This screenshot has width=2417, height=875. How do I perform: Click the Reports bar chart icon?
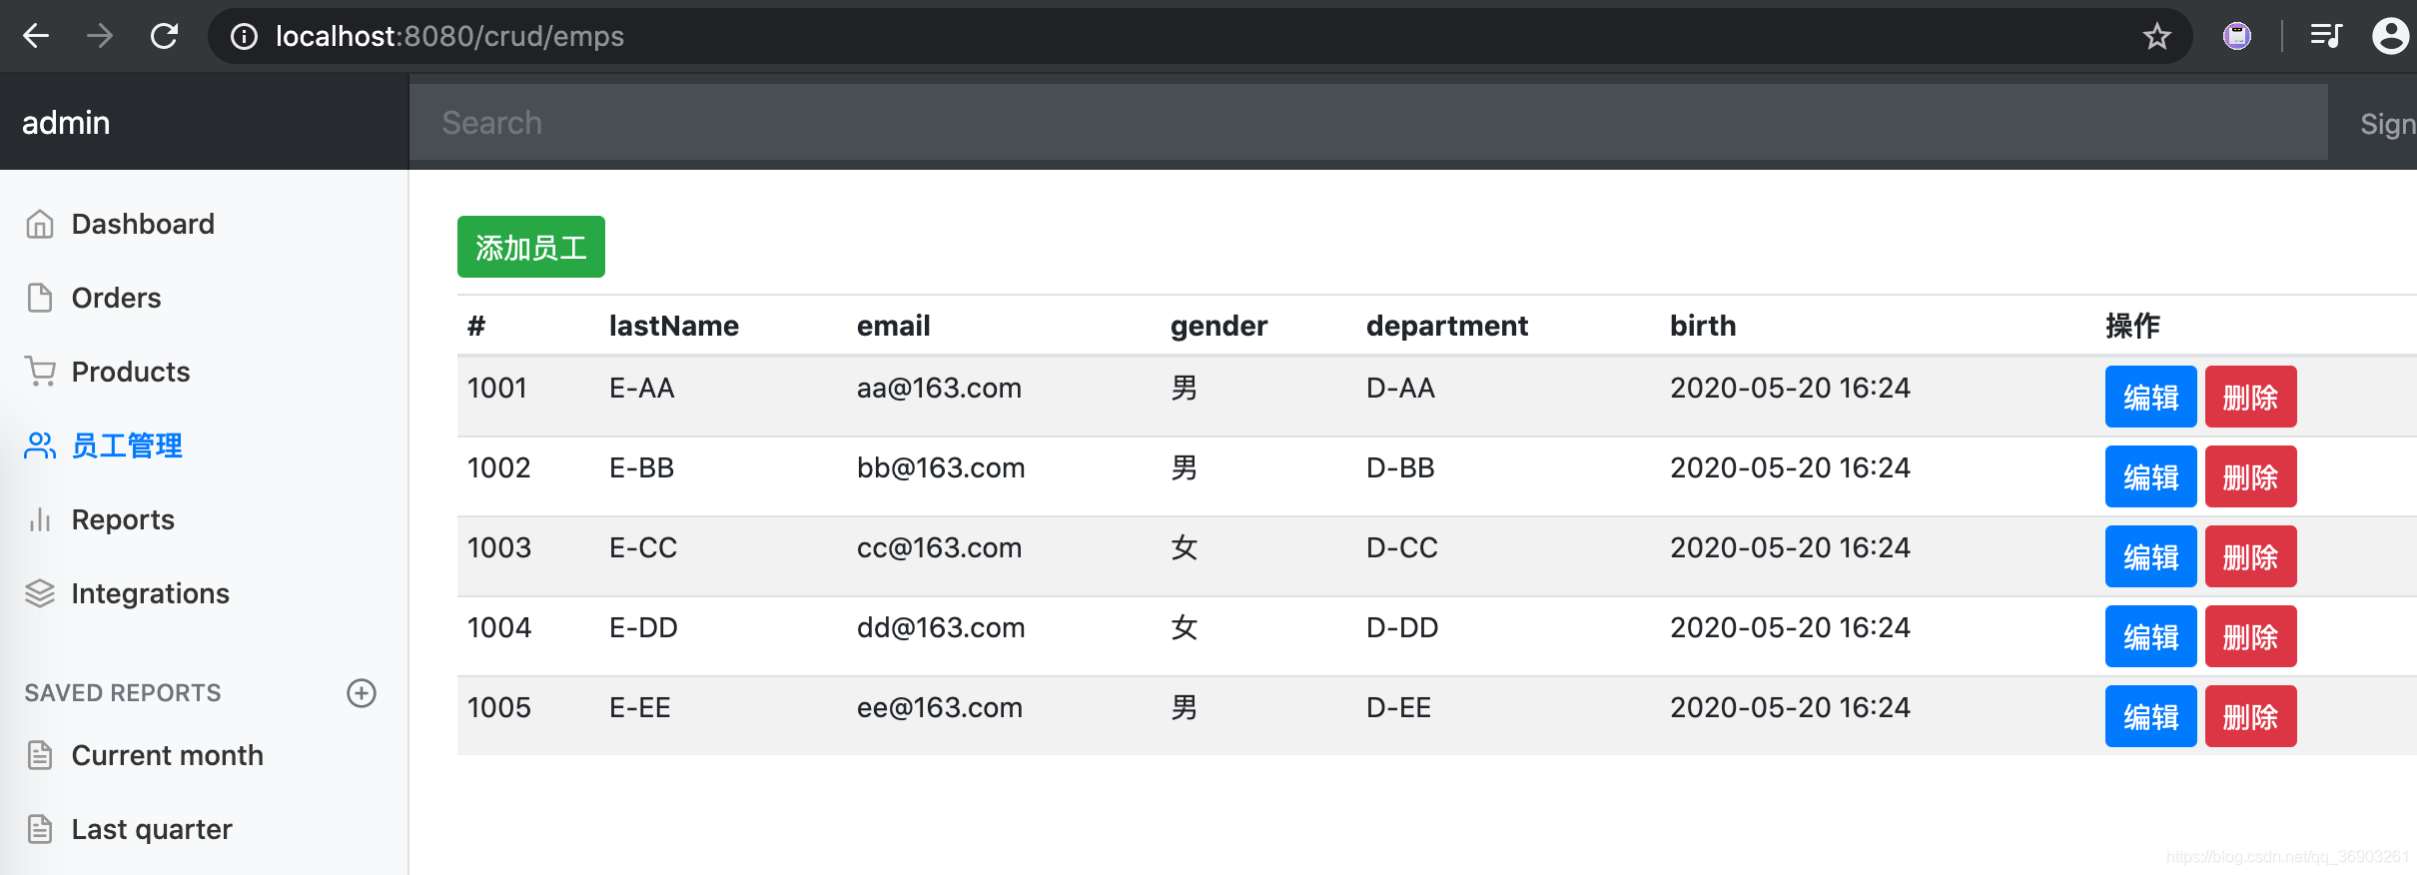(40, 519)
